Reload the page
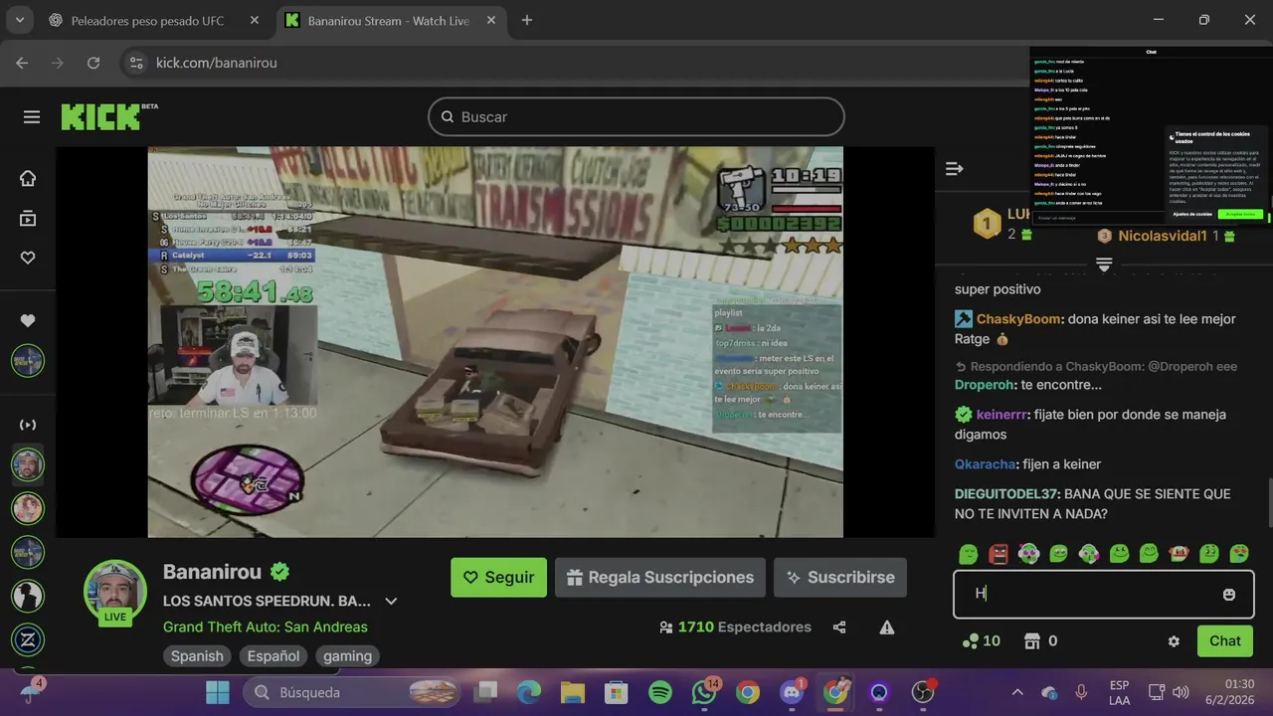This screenshot has width=1273, height=716. pos(93,63)
